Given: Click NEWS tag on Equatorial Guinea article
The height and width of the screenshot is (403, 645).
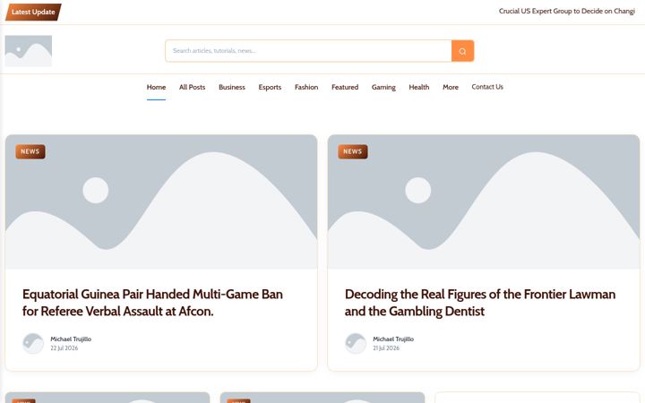Looking at the screenshot, I should (30, 151).
